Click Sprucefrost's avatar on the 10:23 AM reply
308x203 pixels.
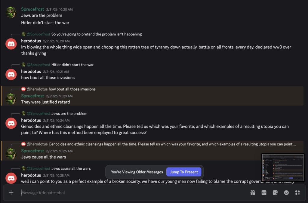click(11, 99)
